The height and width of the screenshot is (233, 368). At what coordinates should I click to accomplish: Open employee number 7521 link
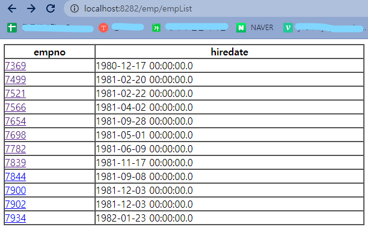(x=15, y=93)
